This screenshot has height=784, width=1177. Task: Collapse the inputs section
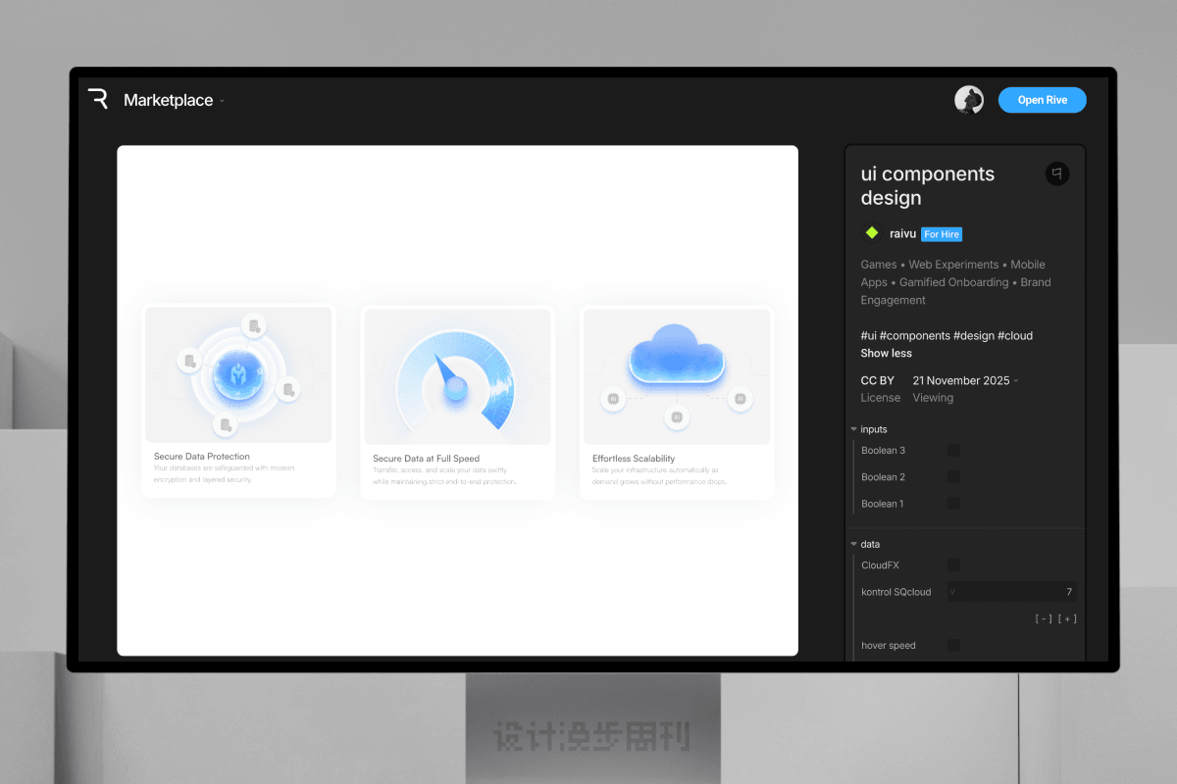click(854, 429)
